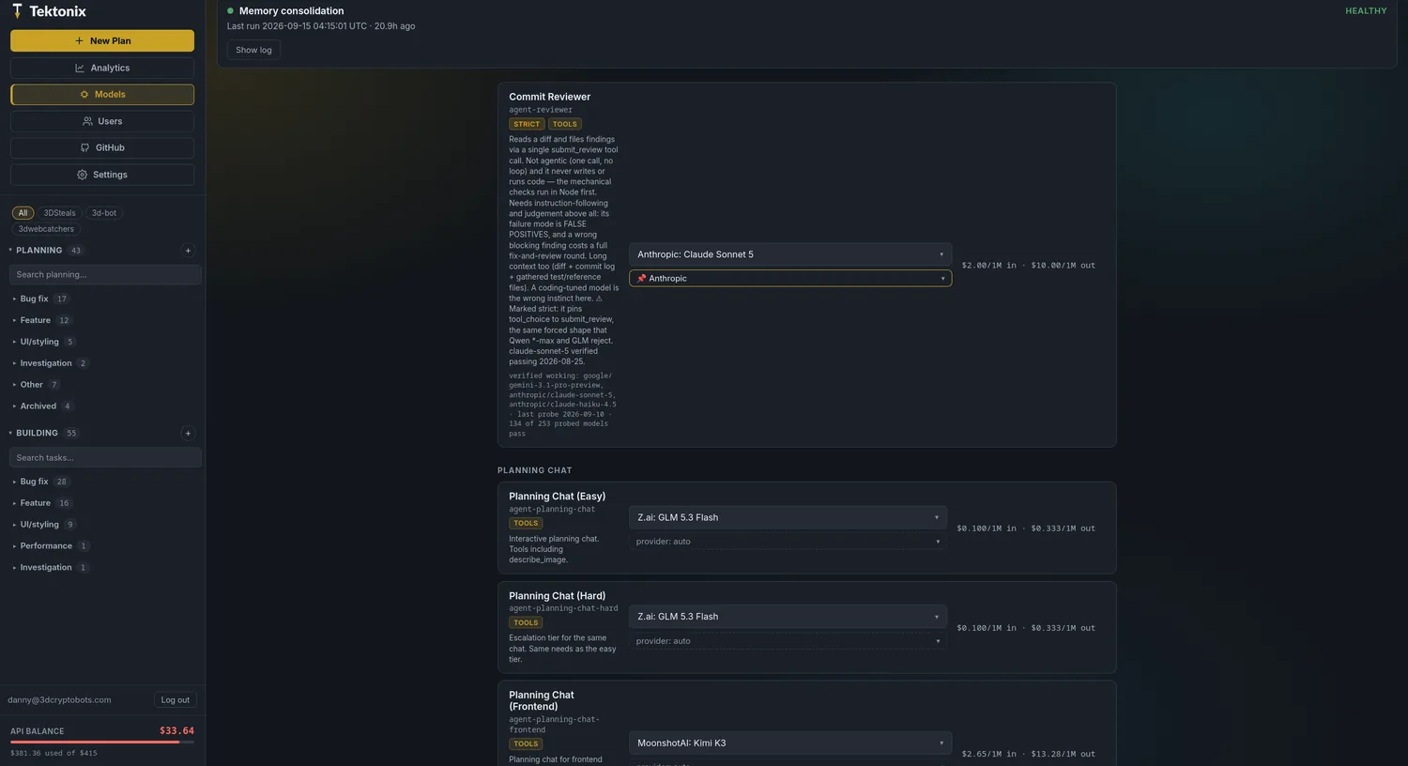
Task: Click the danny@3dcryptobots.com account email
Action: (x=59, y=700)
